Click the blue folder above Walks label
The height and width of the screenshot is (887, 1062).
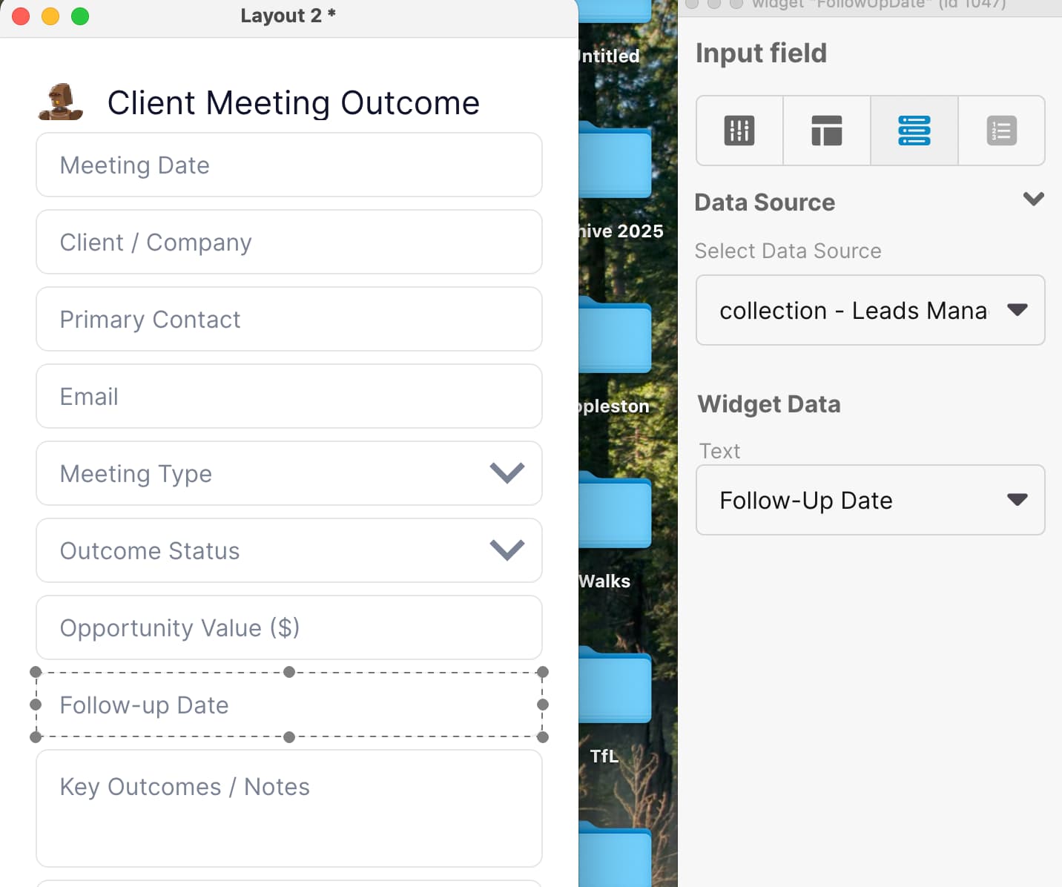[615, 511]
